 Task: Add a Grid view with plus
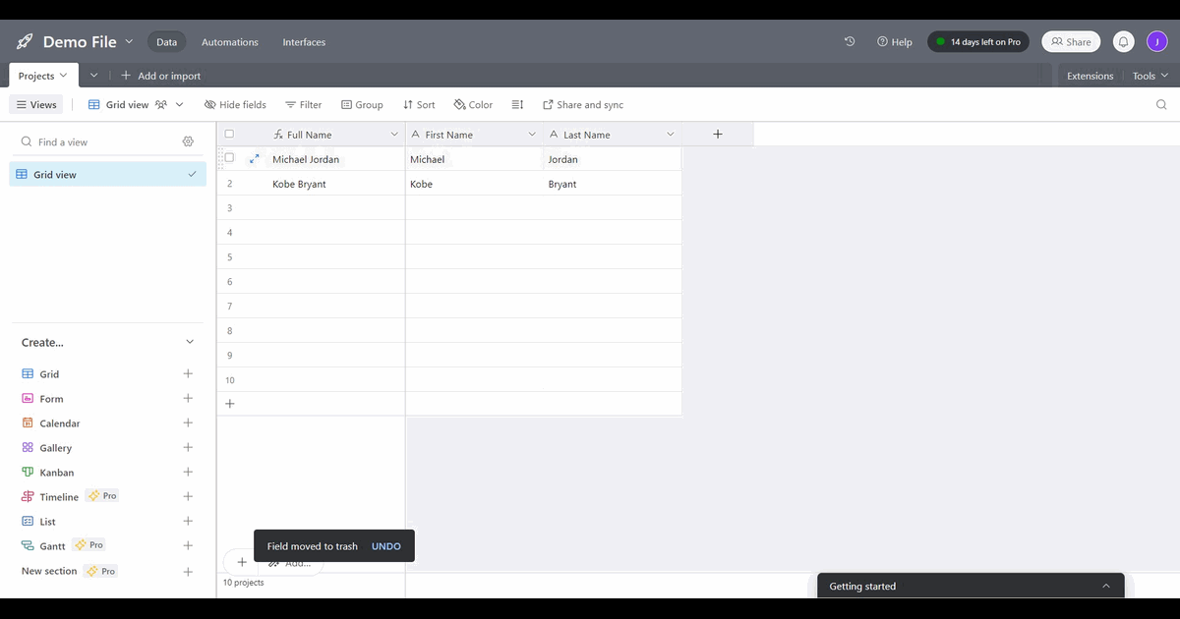[188, 373]
